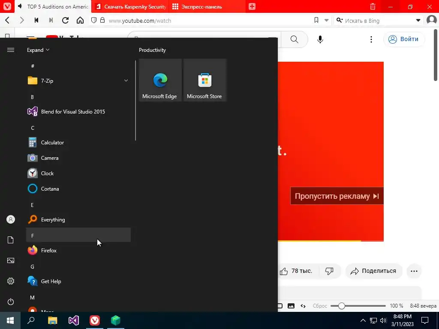The image size is (439, 329).
Task: Click the Productivity group title
Action: click(x=152, y=50)
